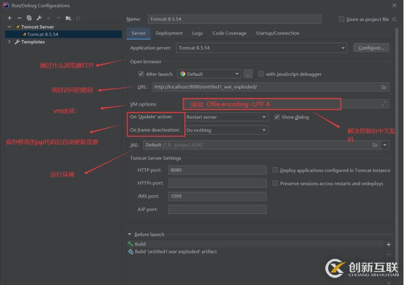Open the On frame deactivation dropdown
The image size is (404, 285).
click(x=226, y=130)
